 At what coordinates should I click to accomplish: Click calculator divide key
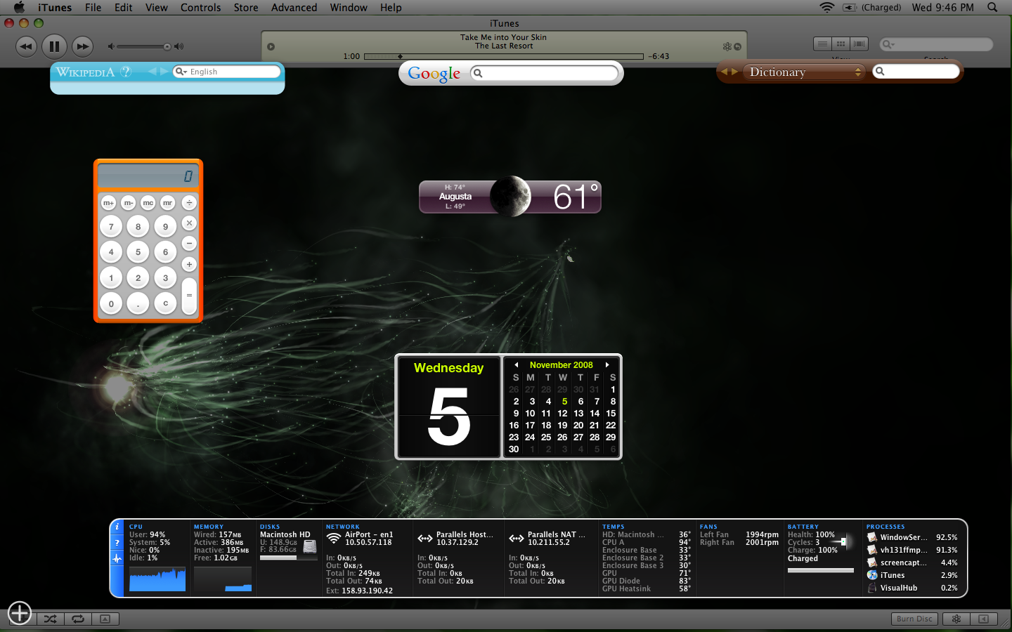click(189, 203)
